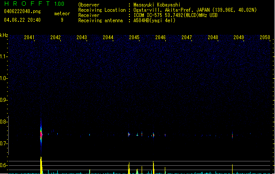Click the yellow power bar just before 2049
The width and height of the screenshot is (275, 174).
(x=233, y=169)
